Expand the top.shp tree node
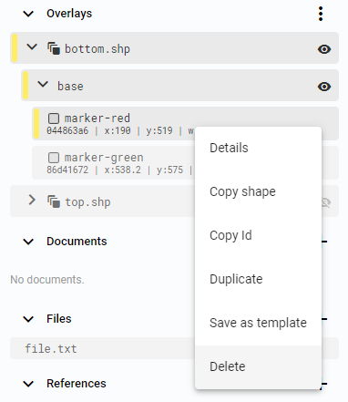 click(32, 200)
